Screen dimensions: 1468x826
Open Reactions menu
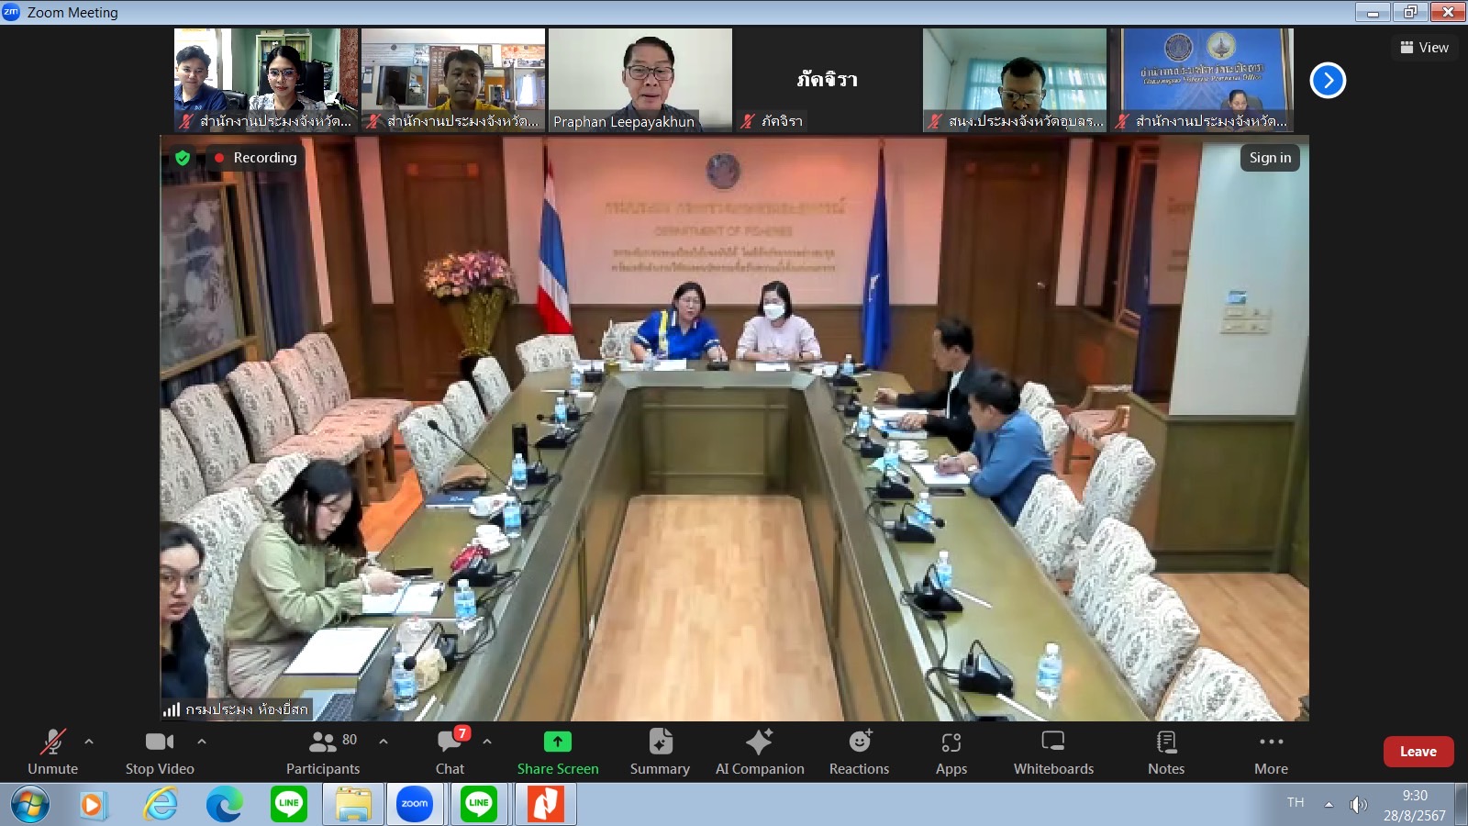click(860, 752)
